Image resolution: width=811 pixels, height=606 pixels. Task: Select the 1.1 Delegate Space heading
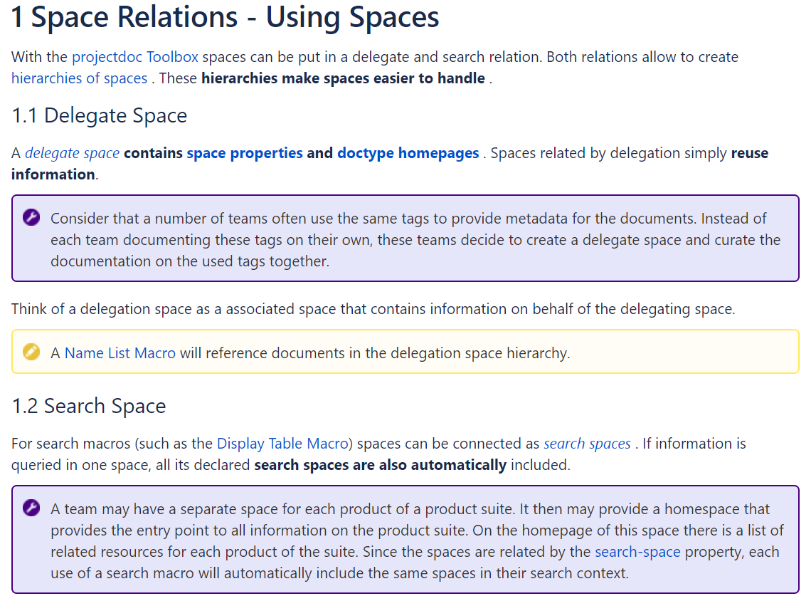(x=100, y=115)
